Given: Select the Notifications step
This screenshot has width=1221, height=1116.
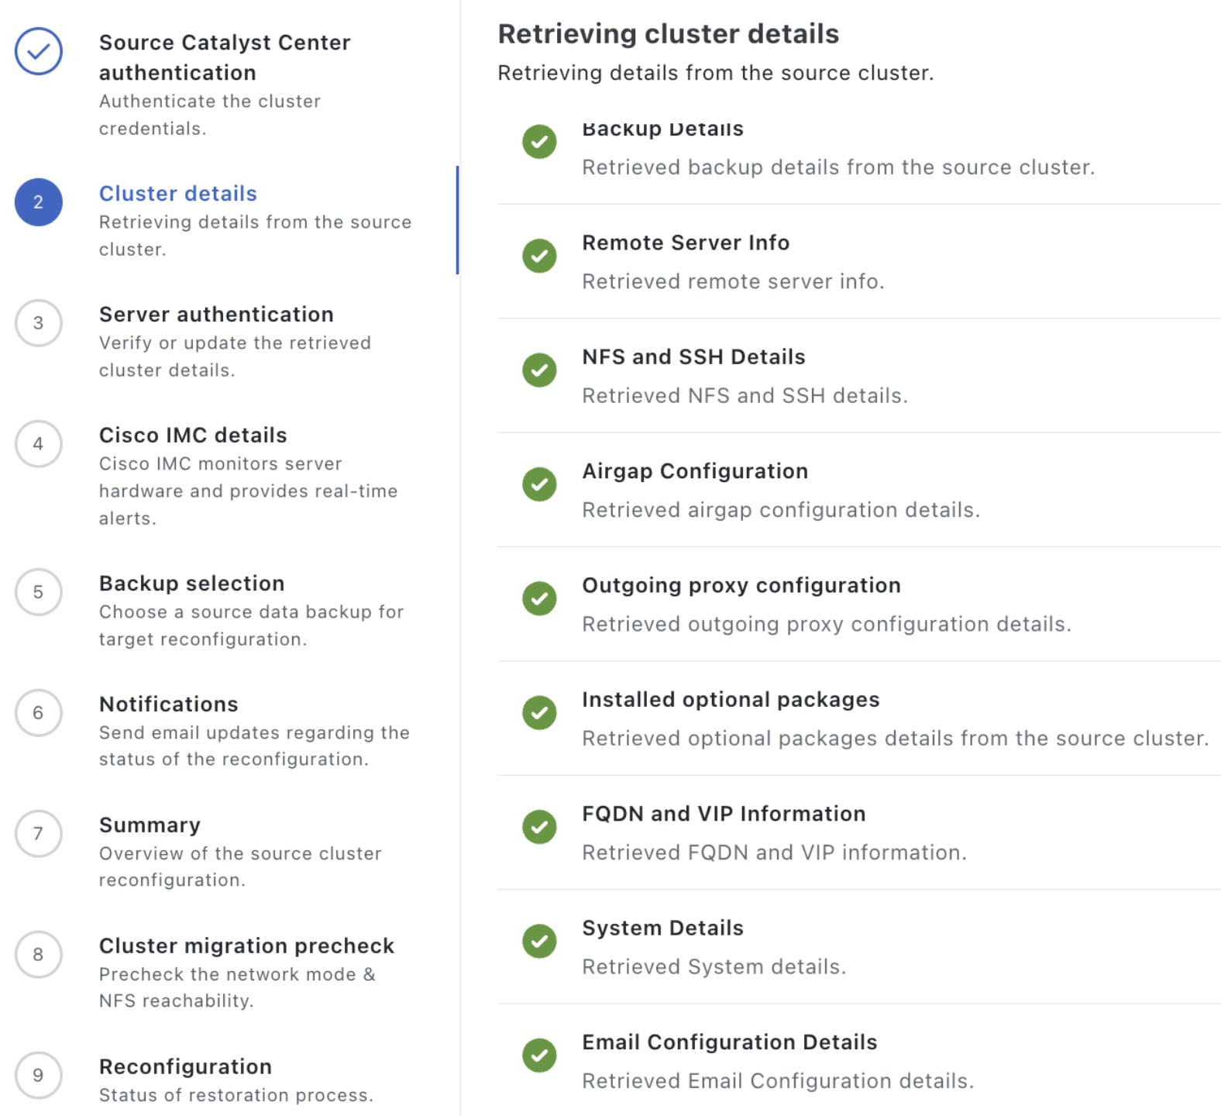Looking at the screenshot, I should click(x=39, y=713).
